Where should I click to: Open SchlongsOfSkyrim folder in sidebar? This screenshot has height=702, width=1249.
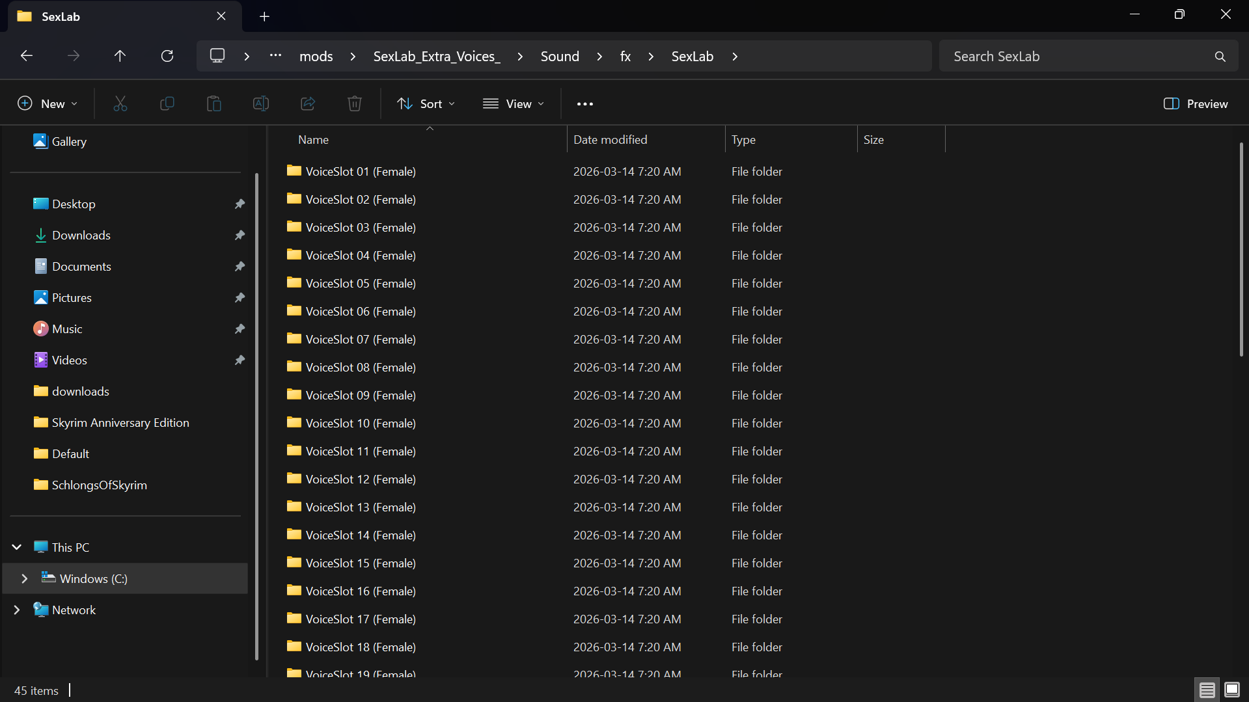pyautogui.click(x=99, y=485)
